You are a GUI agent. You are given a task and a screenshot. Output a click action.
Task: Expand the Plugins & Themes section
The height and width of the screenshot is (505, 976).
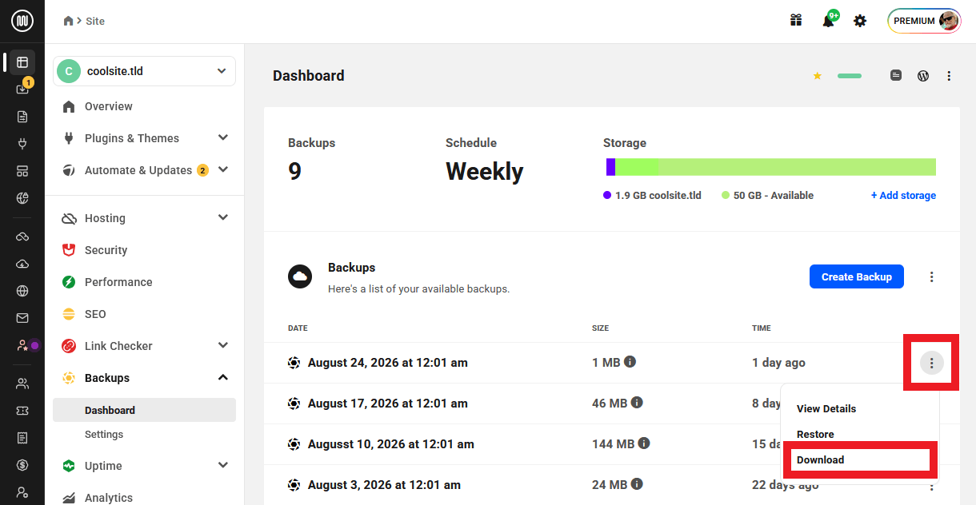click(x=223, y=138)
